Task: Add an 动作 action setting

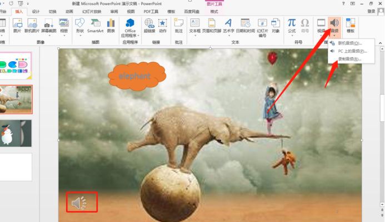Action: [163, 26]
